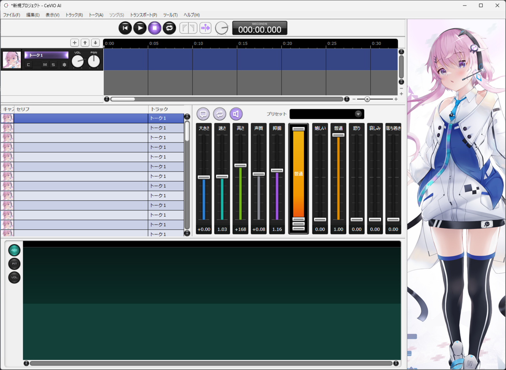The height and width of the screenshot is (370, 506).
Task: Click the track PAN knob
Action: point(94,62)
